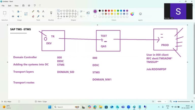Open the 100% zoom level dropdown
The width and height of the screenshot is (195, 110).
[x=162, y=102]
